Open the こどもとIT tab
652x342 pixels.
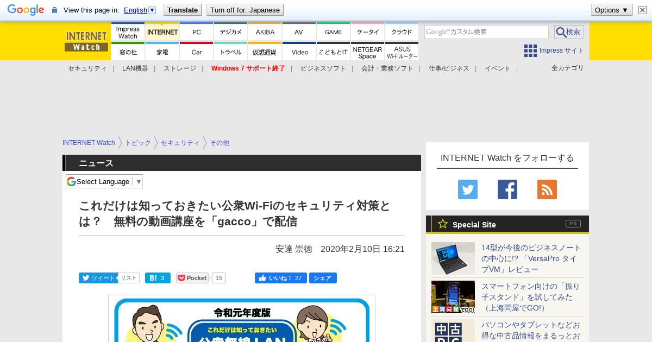[x=334, y=52]
